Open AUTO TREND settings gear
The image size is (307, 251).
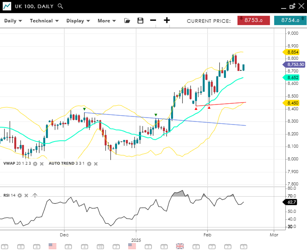[89, 163]
